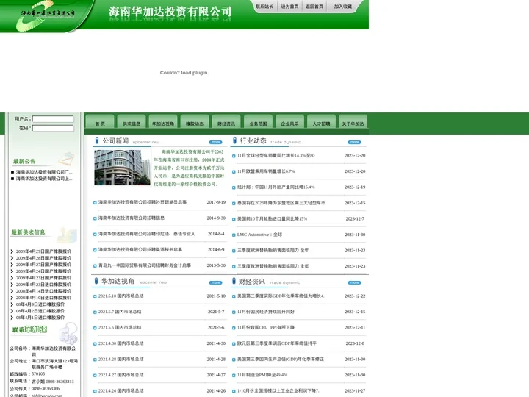Image resolution: width=529 pixels, height=397 pixels.
Task: Open 2021.5.7 国内市场总结
Action: 120,312
